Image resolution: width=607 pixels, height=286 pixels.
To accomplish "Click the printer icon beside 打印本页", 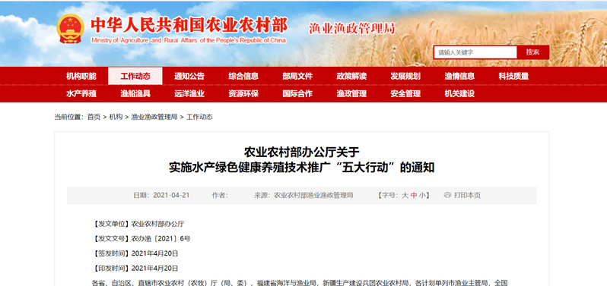I will (447, 195).
